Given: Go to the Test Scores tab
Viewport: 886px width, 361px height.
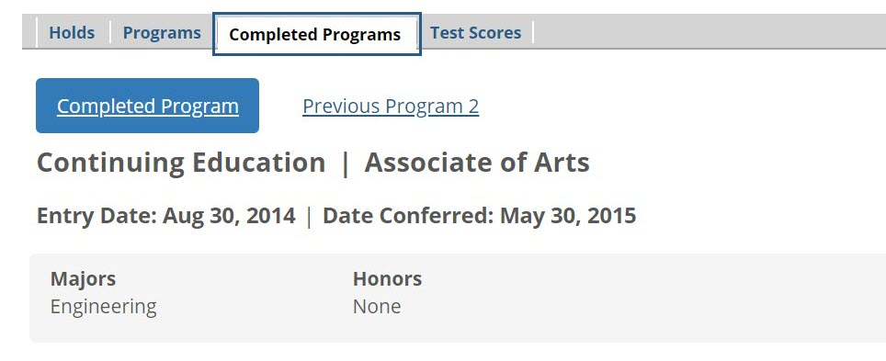Looking at the screenshot, I should 476,33.
